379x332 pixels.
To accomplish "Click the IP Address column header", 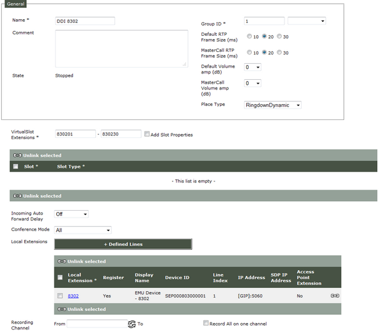I will point(251,278).
